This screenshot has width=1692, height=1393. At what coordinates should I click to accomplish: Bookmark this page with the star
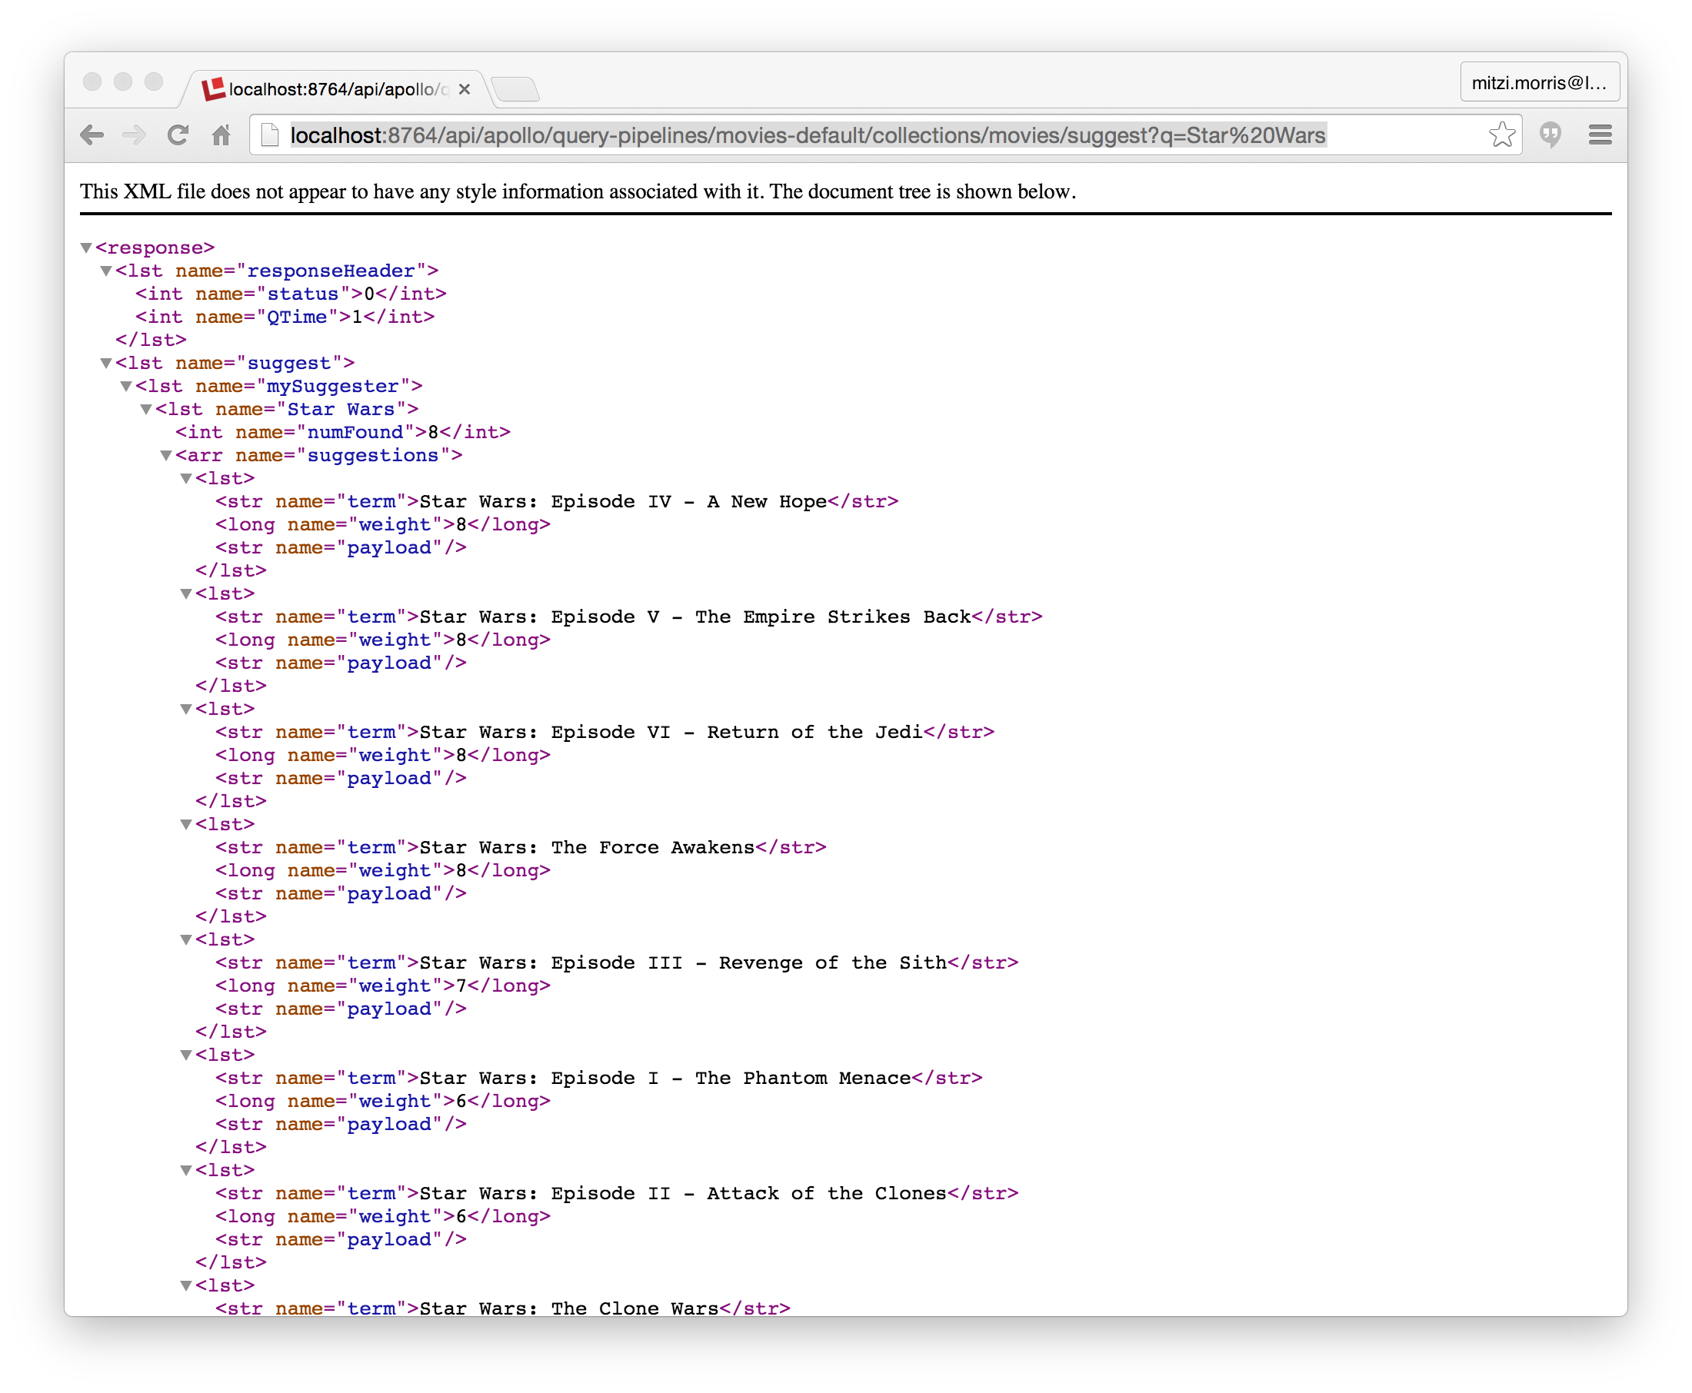point(1501,135)
